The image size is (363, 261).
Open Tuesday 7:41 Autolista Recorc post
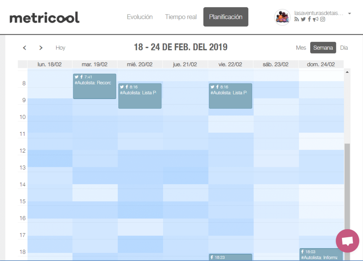(94, 86)
